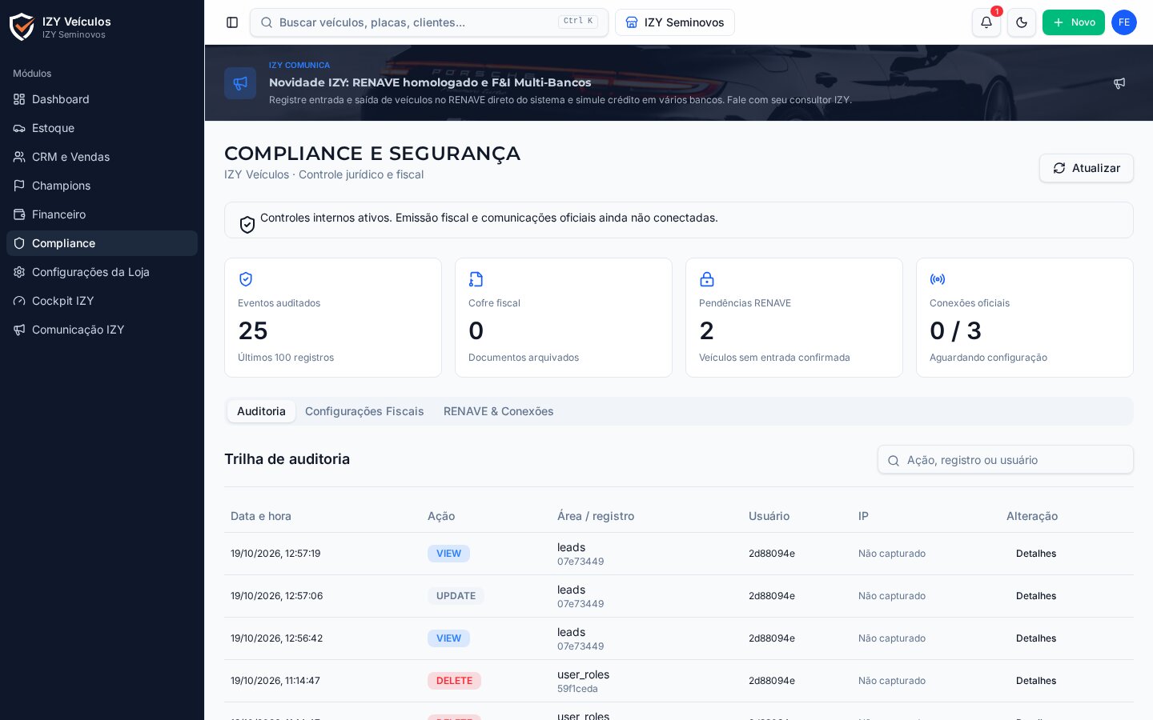Click the Cofre fiscal document icon
The height and width of the screenshot is (720, 1153).
click(x=476, y=279)
